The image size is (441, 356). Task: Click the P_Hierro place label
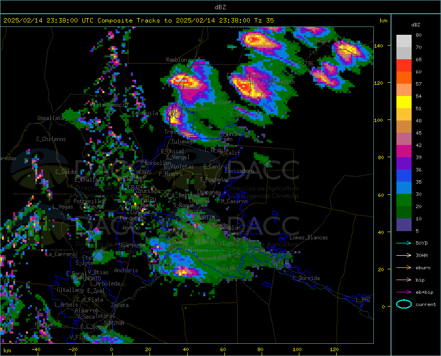coord(171,174)
